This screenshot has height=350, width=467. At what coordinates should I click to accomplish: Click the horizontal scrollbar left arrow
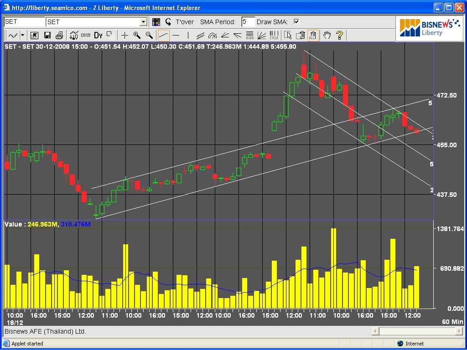pyautogui.click(x=375, y=331)
